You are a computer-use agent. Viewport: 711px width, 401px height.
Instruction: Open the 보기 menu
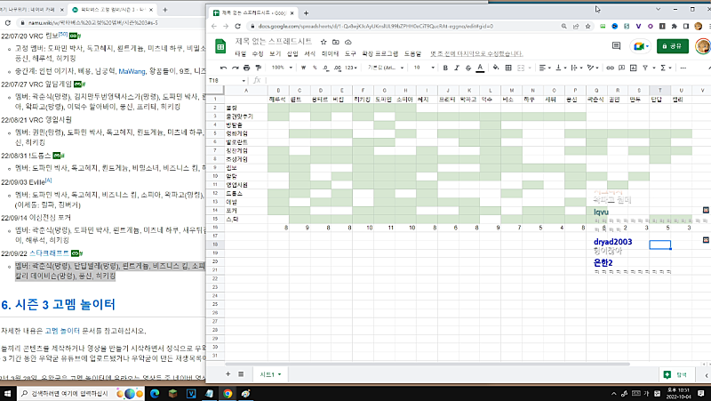point(276,53)
